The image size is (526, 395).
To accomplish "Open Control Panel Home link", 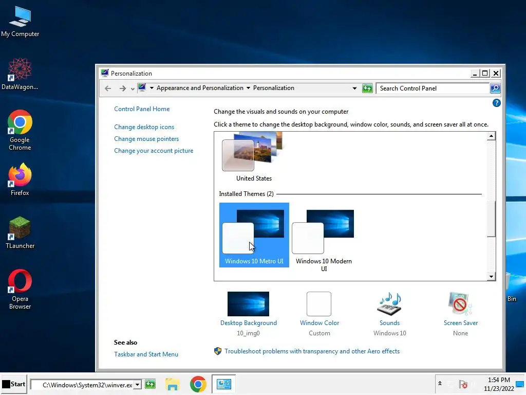I will coord(142,109).
